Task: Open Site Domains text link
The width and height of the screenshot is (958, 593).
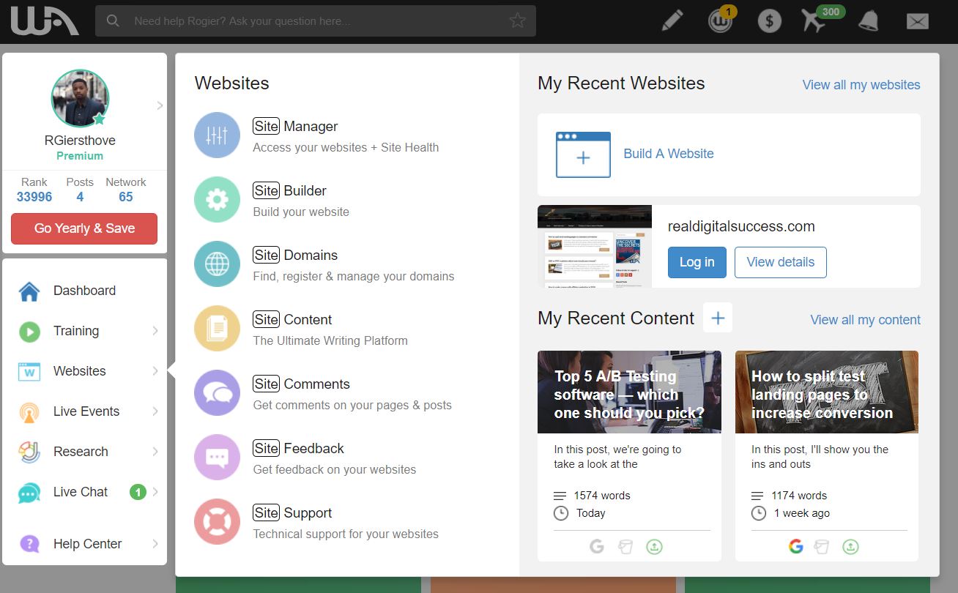Action: point(295,256)
